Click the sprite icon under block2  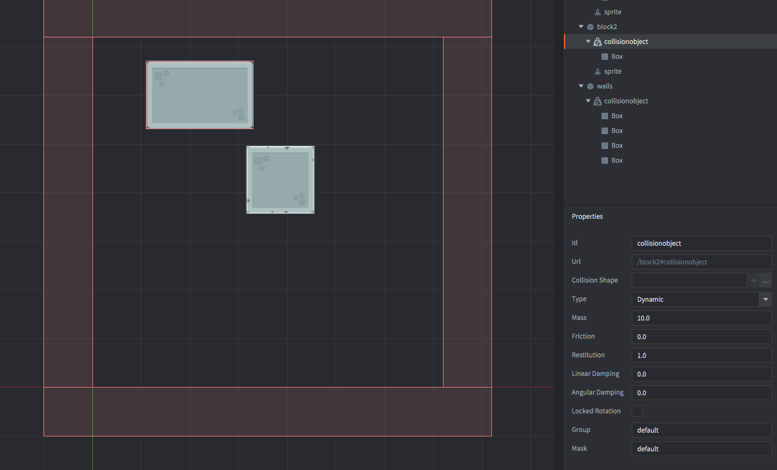598,71
